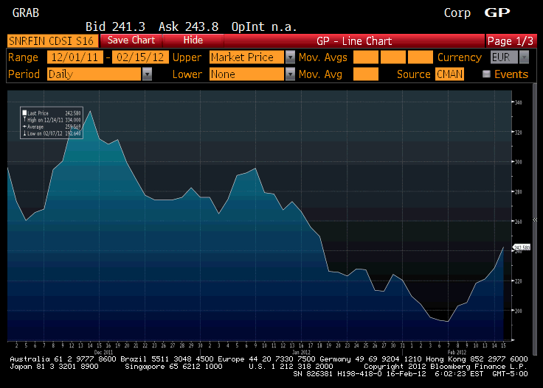
Task: Click the second Mov. Avgs input box
Action: coord(393,57)
